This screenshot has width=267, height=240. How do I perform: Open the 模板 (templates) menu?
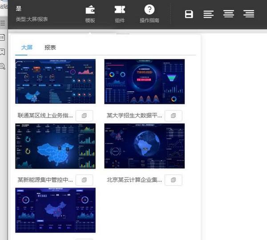[90, 14]
